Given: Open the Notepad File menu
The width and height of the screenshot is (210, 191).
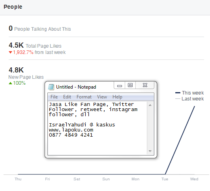Looking at the screenshot, I should coord(54,97).
